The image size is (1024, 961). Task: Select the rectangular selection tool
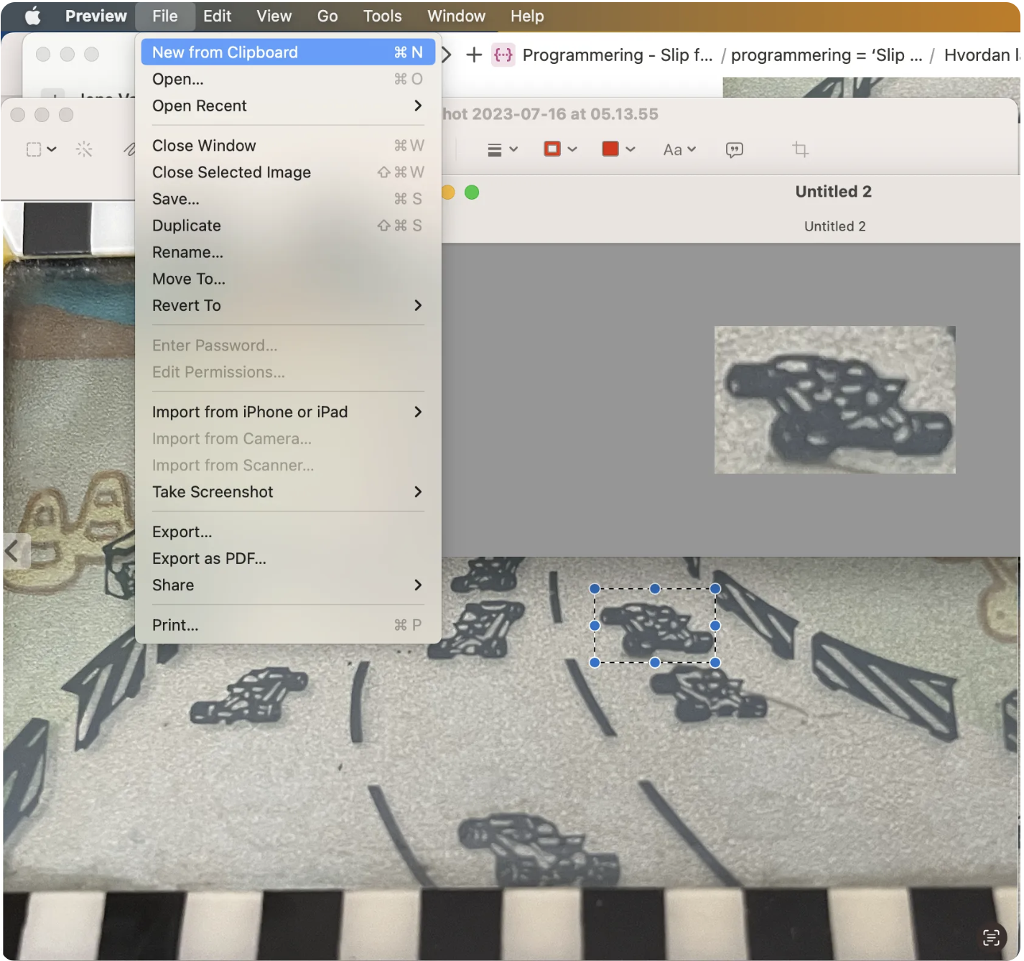(x=34, y=149)
